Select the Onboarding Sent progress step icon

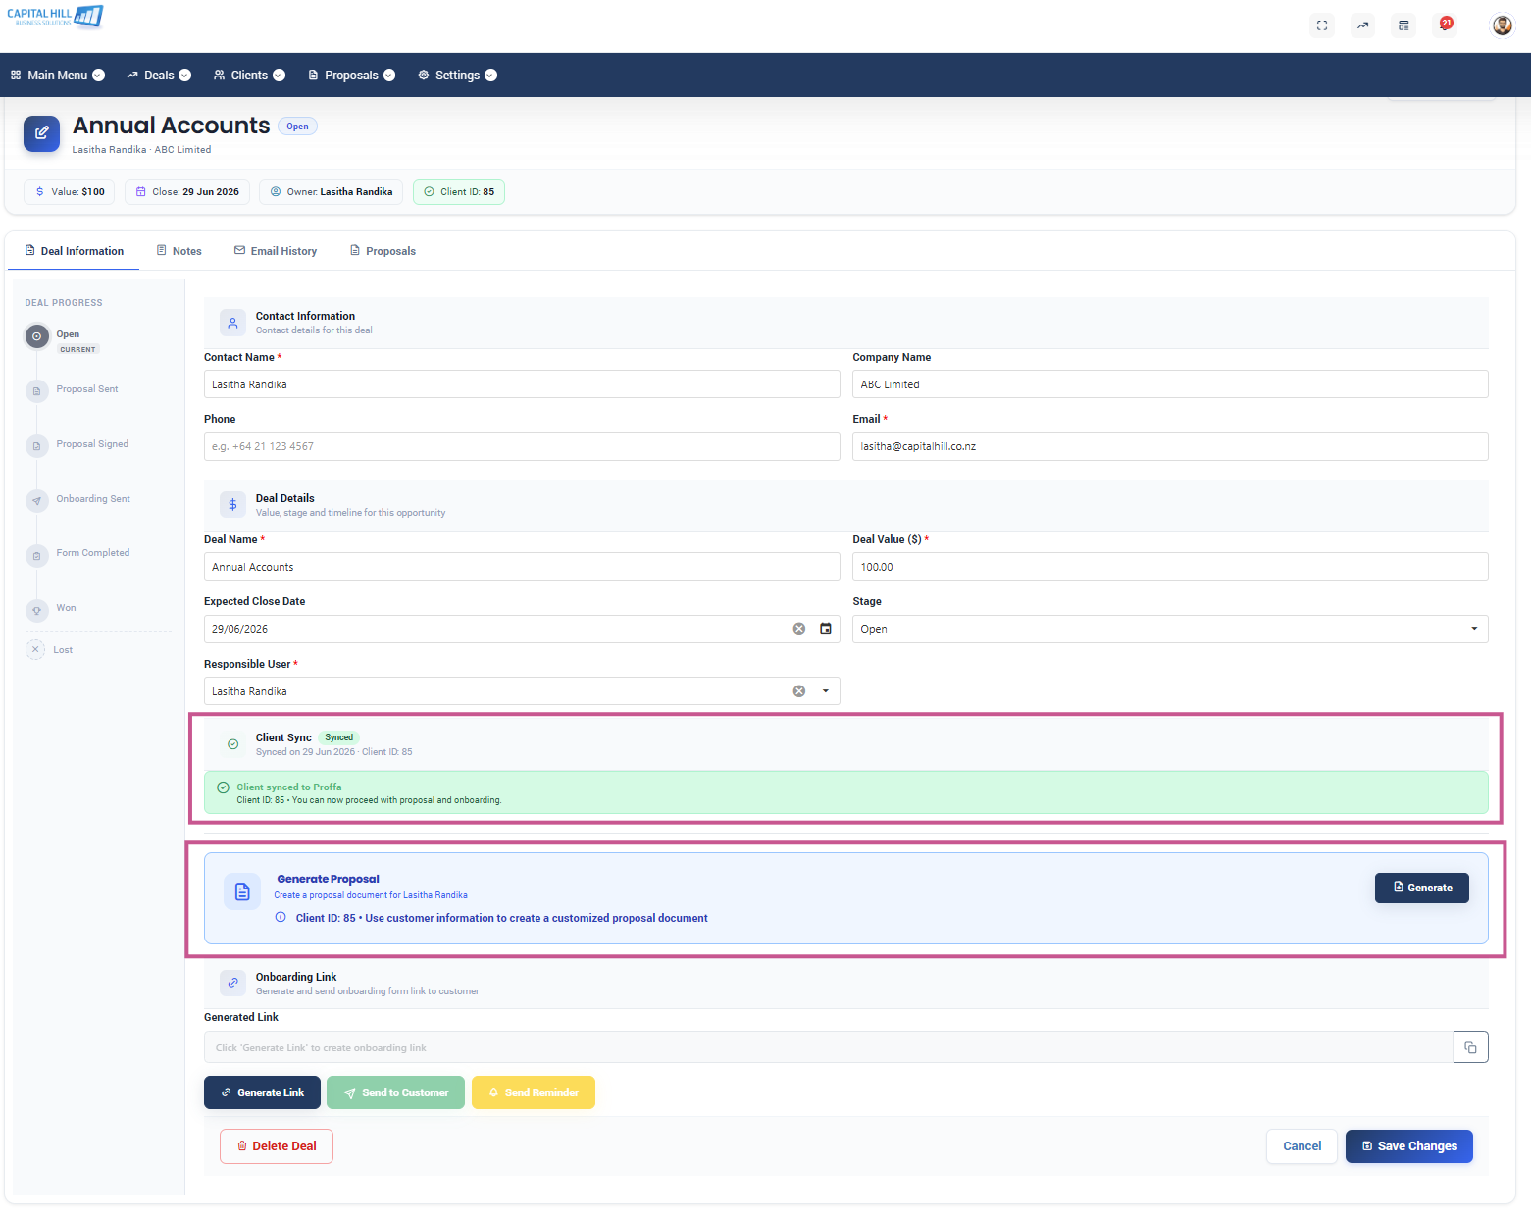(x=36, y=501)
